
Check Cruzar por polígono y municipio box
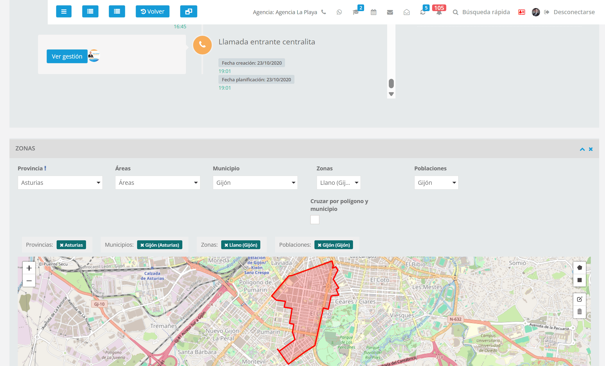pyautogui.click(x=315, y=219)
